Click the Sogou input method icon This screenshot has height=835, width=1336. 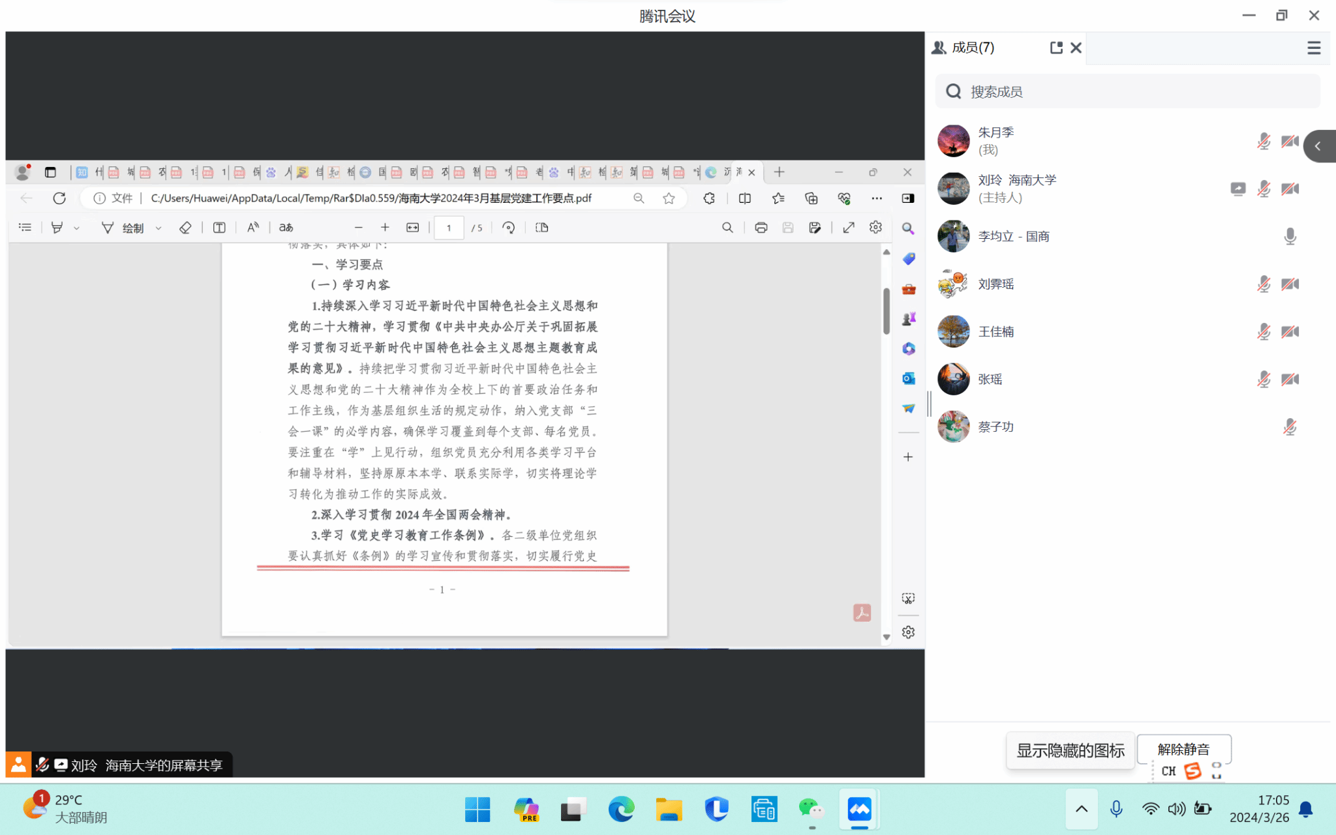1192,771
